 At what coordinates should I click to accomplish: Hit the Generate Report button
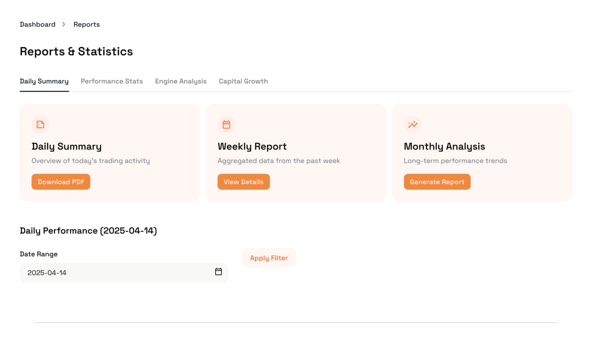437,182
